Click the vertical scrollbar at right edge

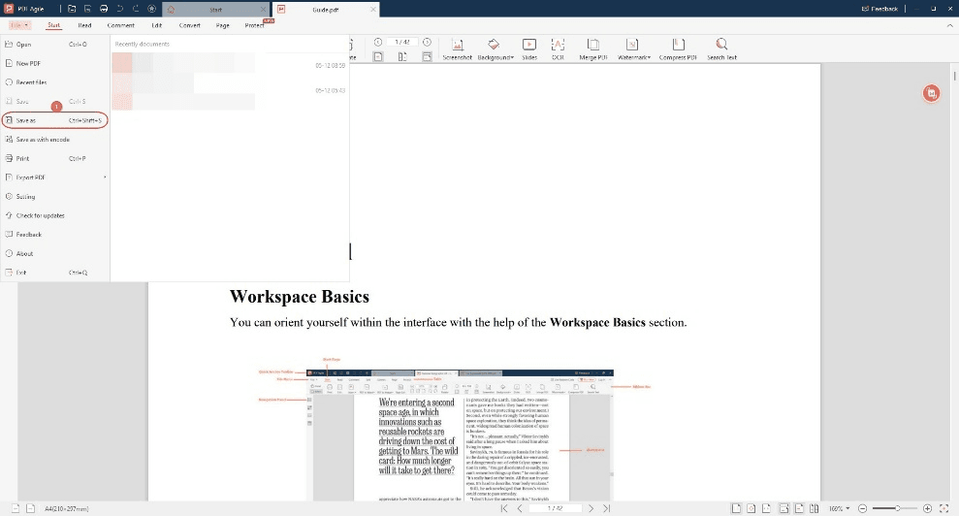pos(954,76)
